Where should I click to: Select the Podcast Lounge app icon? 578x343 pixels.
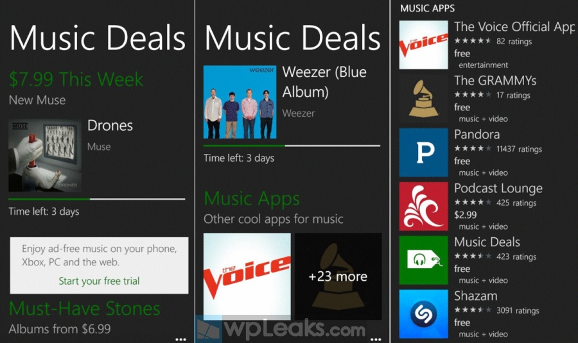point(424,206)
